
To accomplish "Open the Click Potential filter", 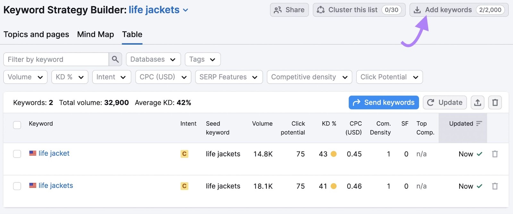I will tap(389, 77).
